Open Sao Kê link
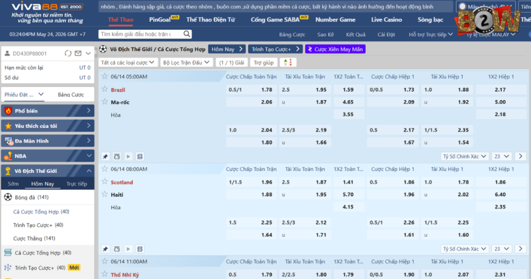531x279 pixels. (326, 34)
